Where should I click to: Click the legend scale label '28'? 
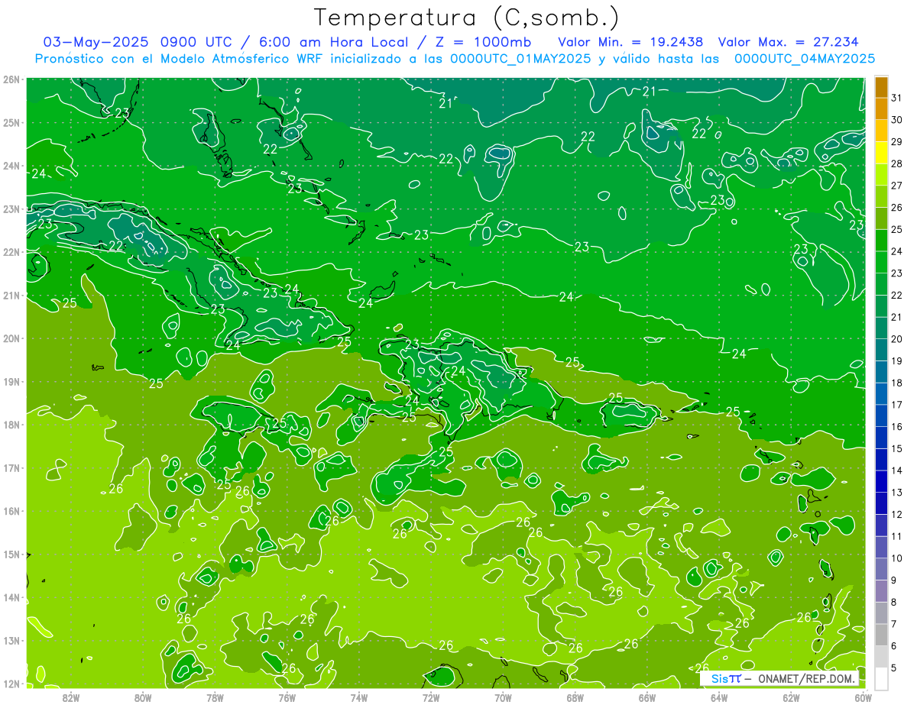896,164
